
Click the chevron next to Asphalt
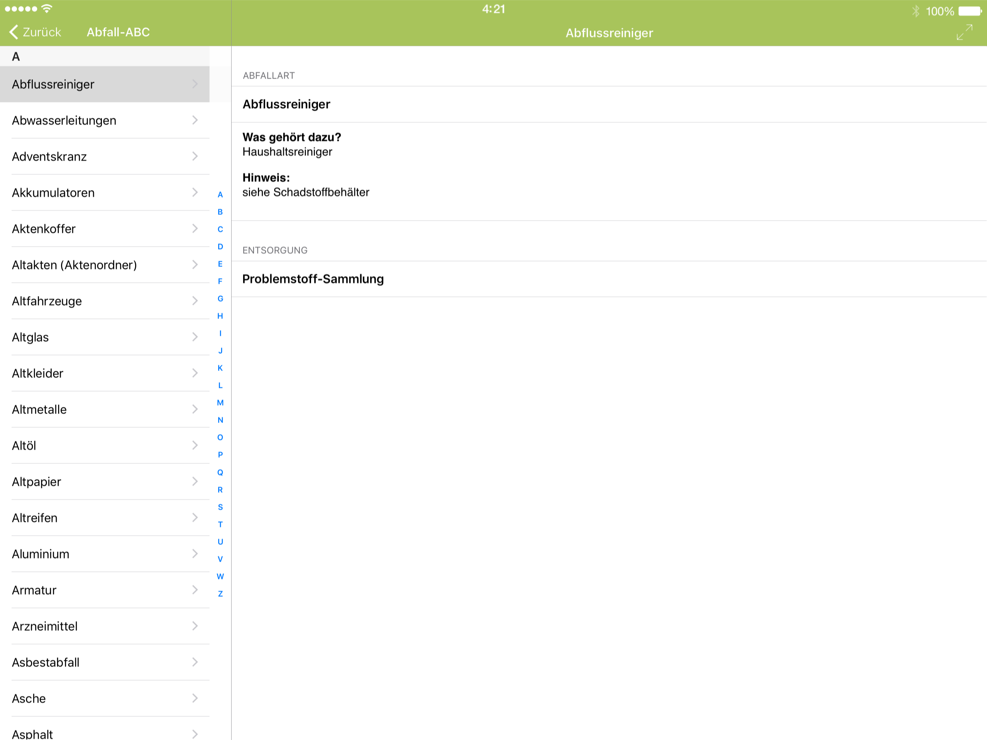(195, 734)
